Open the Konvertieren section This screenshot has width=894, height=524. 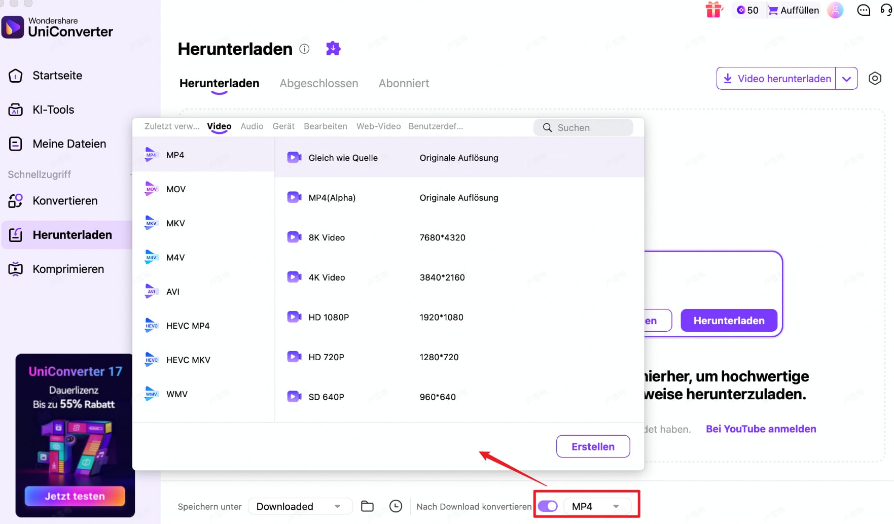(64, 201)
